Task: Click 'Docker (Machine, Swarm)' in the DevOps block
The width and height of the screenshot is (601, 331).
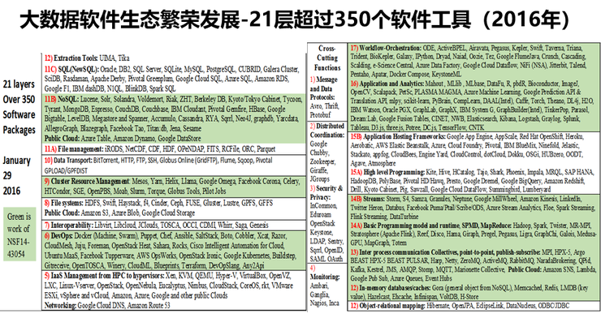Action: tap(106, 236)
